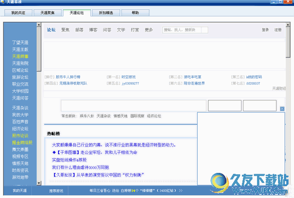
Task: Open 情感天地 in the left sidebar
Action: pos(20,163)
